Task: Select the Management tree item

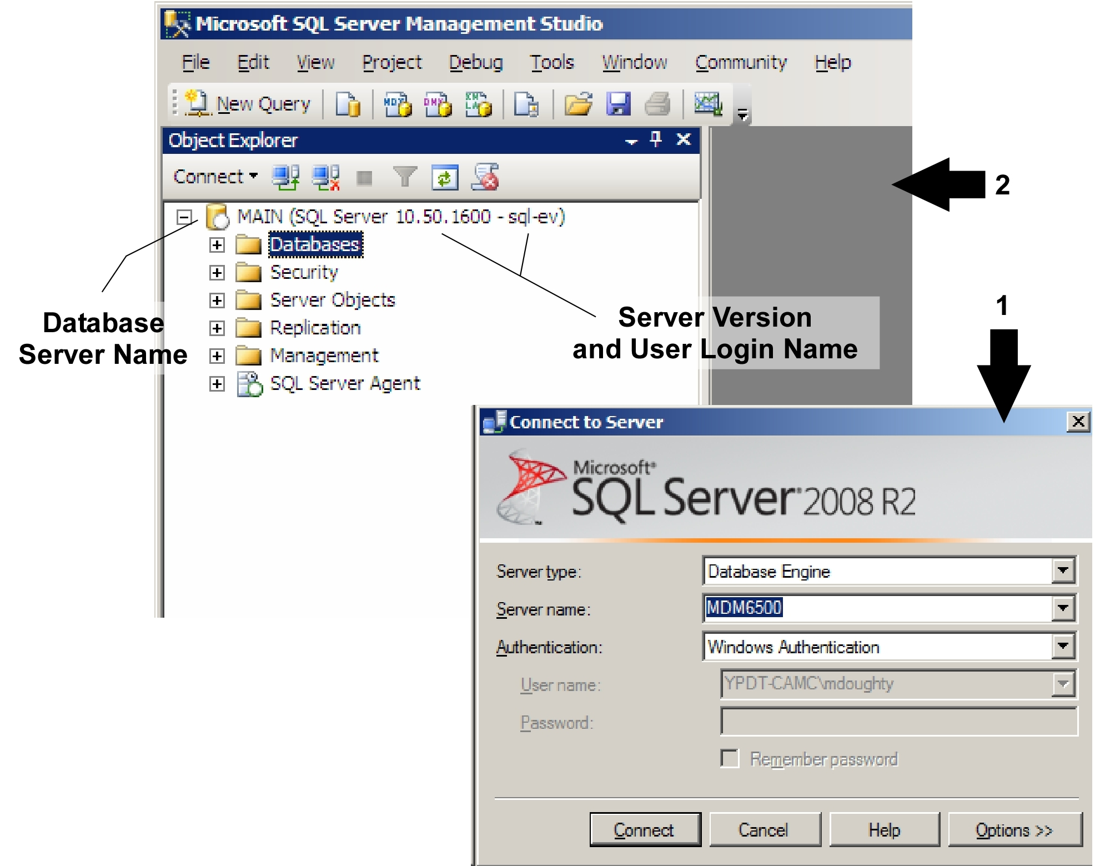Action: point(324,356)
